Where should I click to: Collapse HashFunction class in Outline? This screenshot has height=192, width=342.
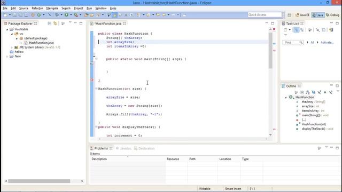(286, 97)
